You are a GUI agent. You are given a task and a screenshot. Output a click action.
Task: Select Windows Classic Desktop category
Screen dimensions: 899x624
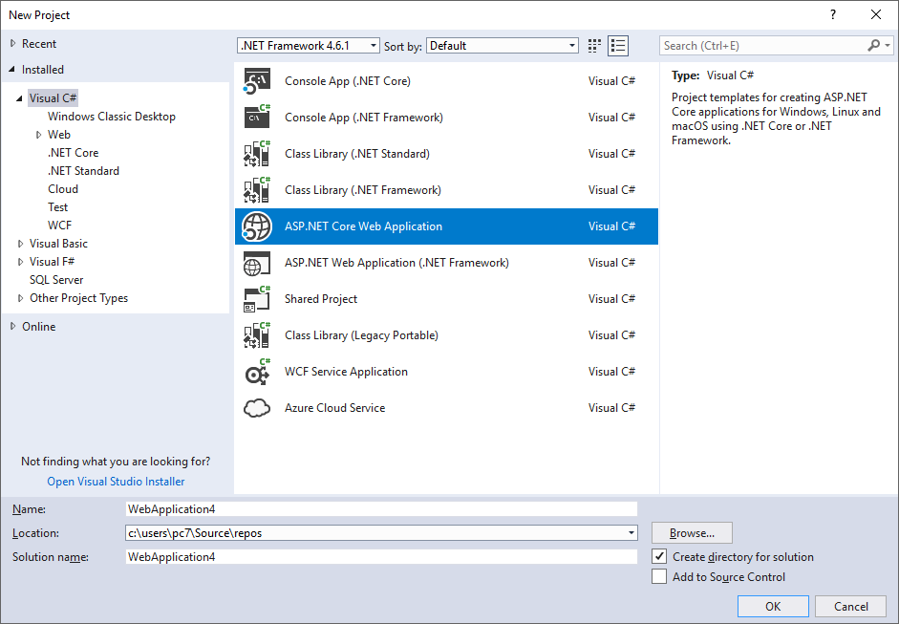click(112, 117)
